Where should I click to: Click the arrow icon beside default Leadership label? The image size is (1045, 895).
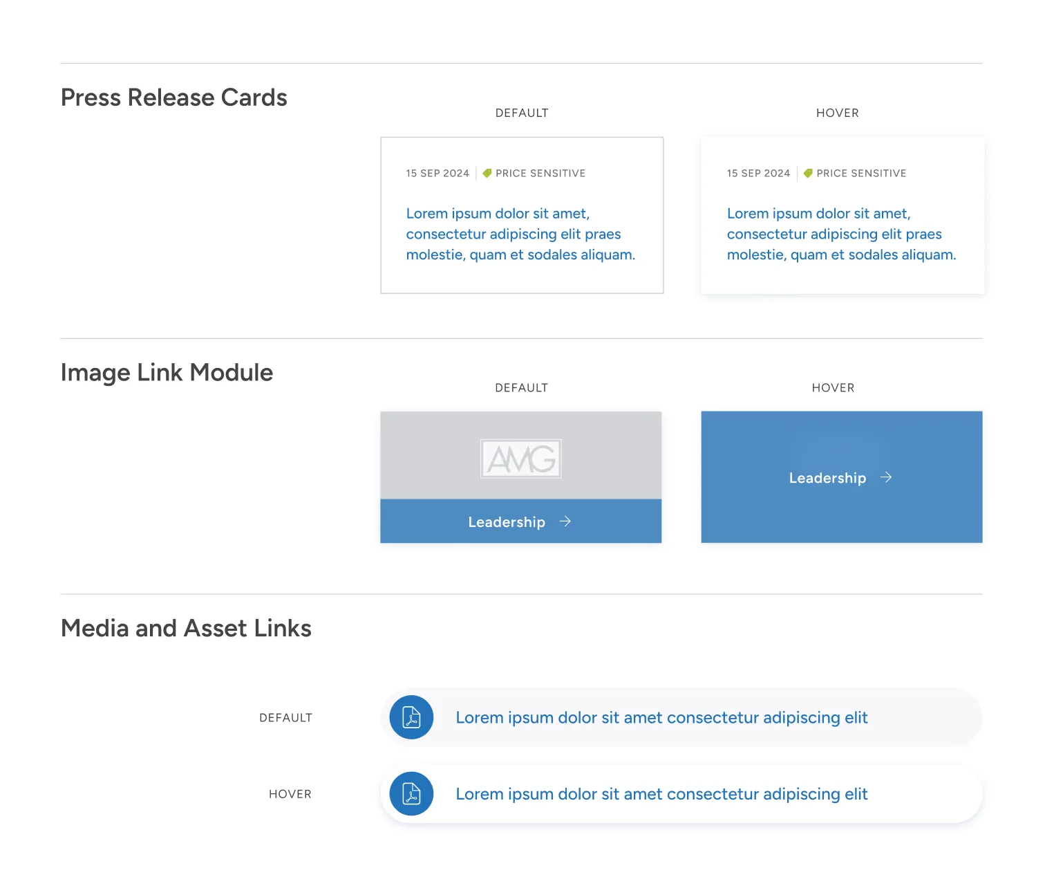[x=565, y=522]
